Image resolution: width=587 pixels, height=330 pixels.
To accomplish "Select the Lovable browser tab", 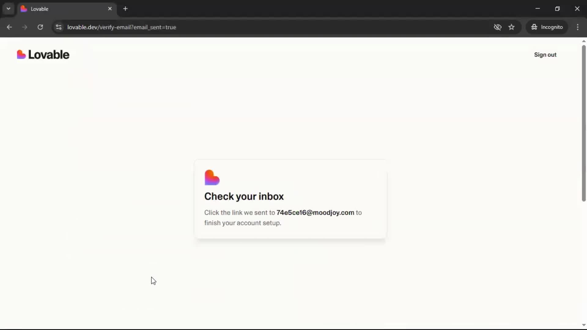I will point(67,9).
